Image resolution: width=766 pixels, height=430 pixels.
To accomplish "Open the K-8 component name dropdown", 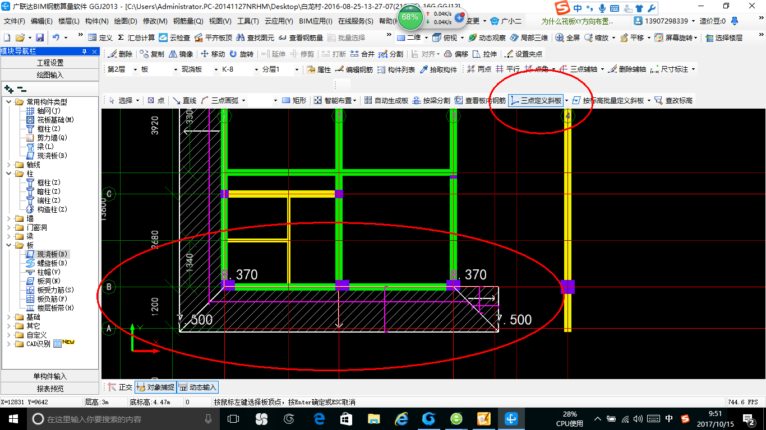I will [256, 69].
